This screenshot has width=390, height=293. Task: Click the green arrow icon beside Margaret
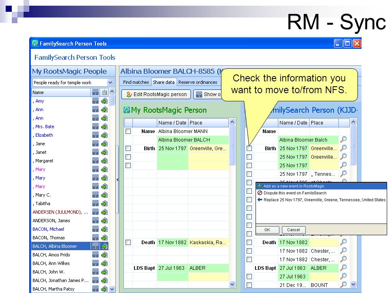pyautogui.click(x=104, y=161)
